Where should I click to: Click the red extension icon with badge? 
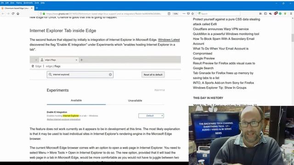pyautogui.click(x=276, y=13)
